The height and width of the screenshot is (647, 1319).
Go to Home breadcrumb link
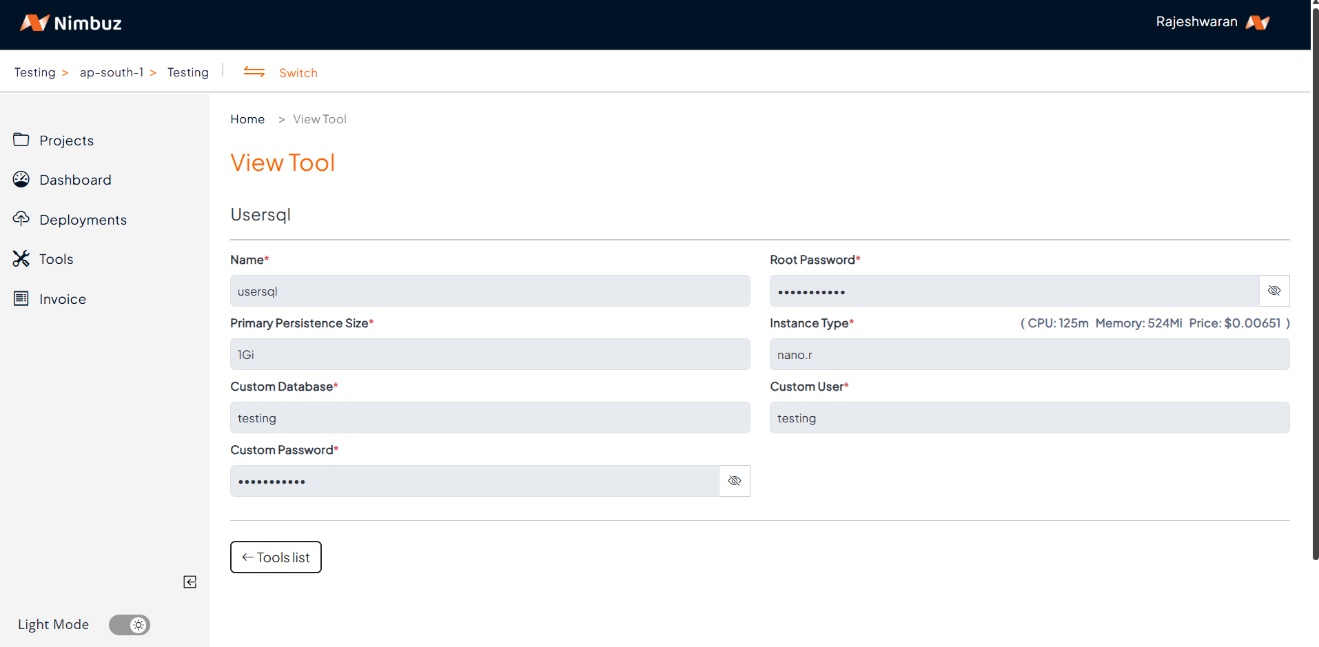tap(247, 119)
